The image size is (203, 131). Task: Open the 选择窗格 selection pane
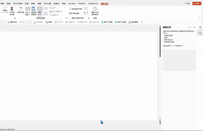[x=133, y=22]
